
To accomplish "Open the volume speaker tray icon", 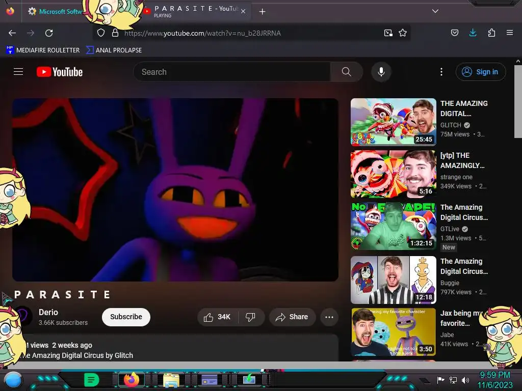I will coord(465,380).
